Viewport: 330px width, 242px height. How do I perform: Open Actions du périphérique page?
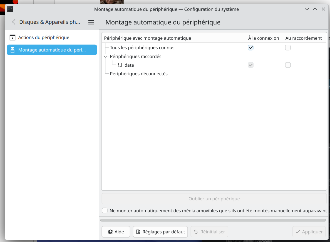(x=52, y=38)
